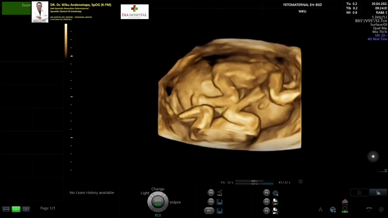The image size is (388, 218).
Task: Select the ROI trackball function
Action: [158, 215]
